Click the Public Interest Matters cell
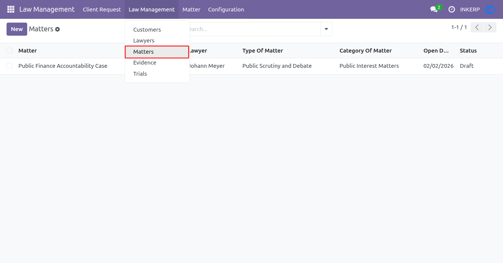Image resolution: width=503 pixels, height=263 pixels. (x=369, y=66)
